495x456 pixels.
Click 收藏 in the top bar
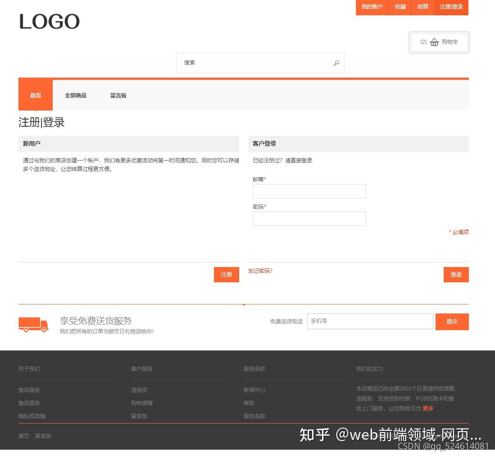coord(400,7)
